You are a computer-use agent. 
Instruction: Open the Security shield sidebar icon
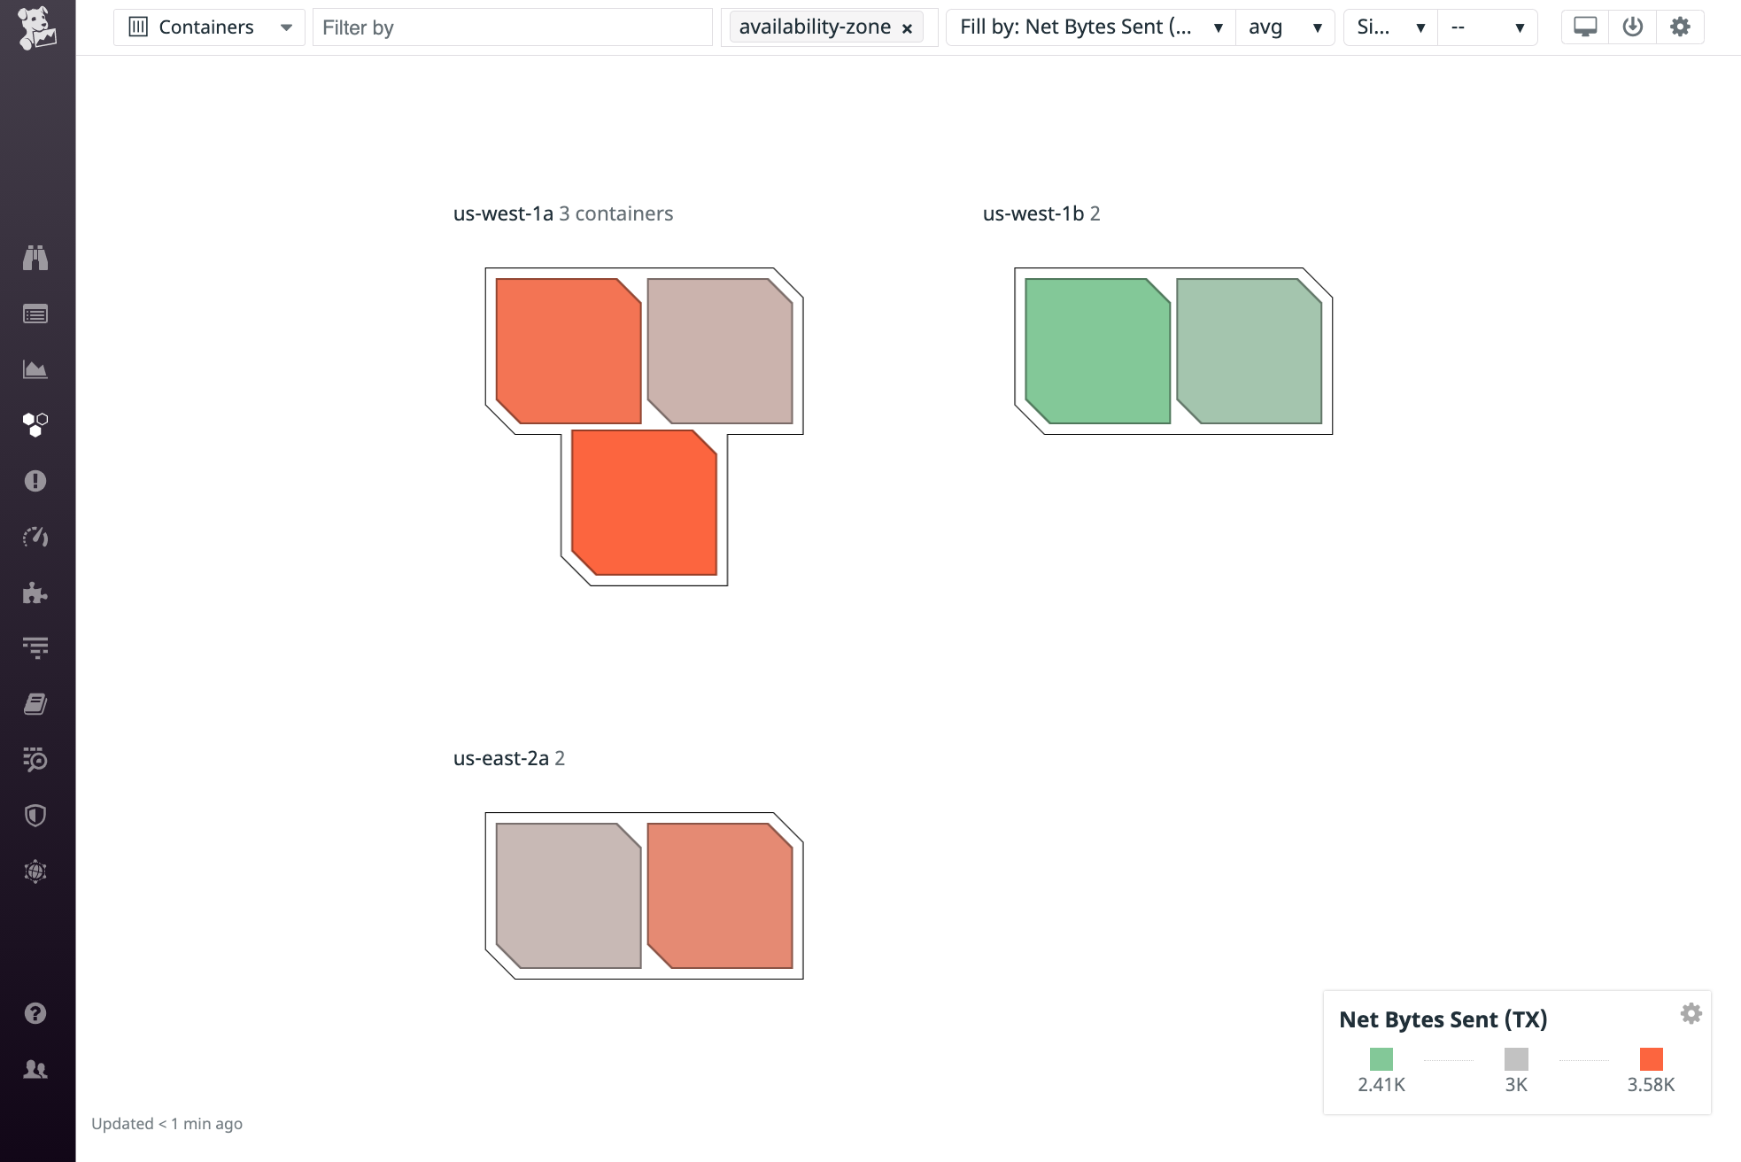35,816
